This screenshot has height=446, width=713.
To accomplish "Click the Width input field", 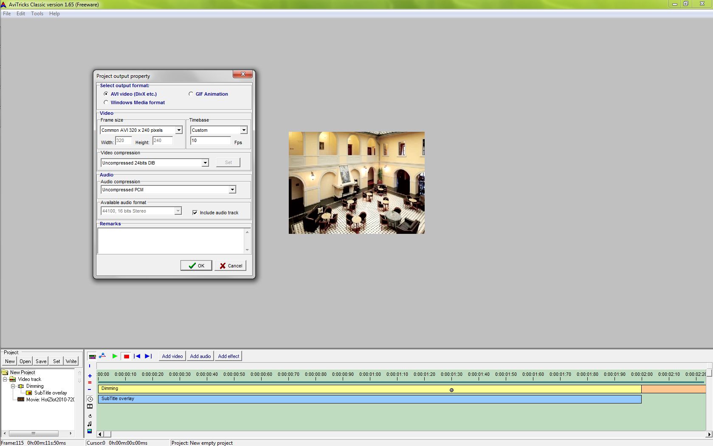I will pos(124,141).
